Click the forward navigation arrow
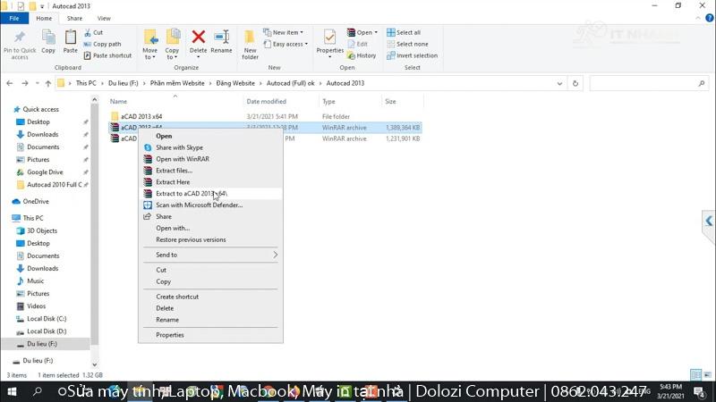 tap(25, 83)
